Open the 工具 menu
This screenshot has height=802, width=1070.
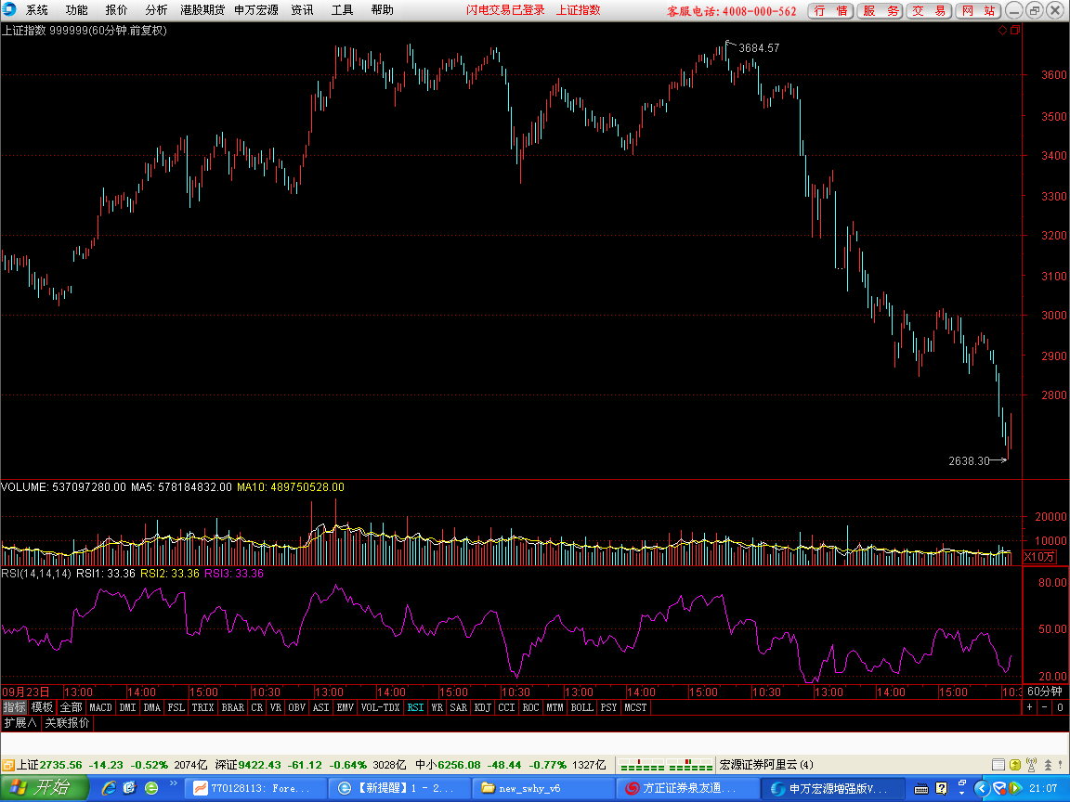[342, 10]
